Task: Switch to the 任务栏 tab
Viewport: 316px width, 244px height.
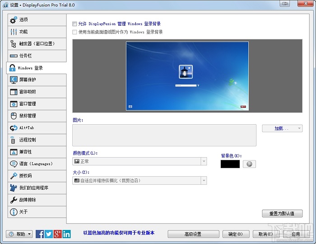Action: tap(36, 56)
